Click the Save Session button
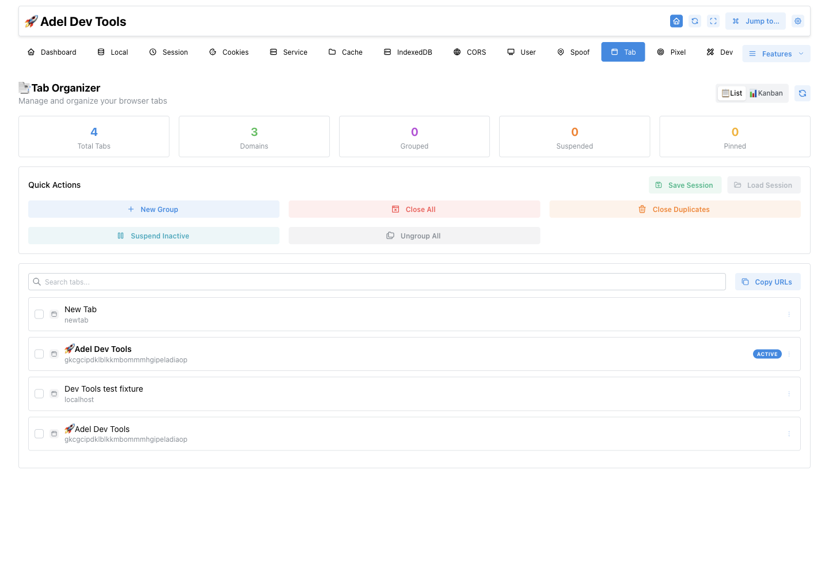 tap(685, 185)
